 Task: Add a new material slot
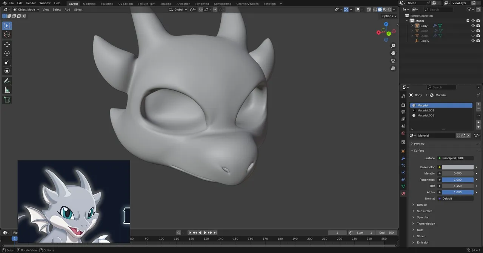(478, 104)
